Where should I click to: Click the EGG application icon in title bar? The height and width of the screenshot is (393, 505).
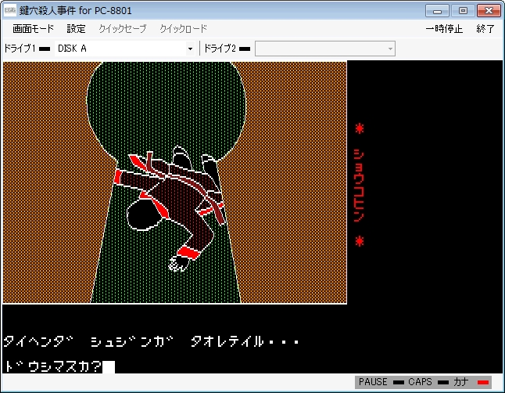point(10,10)
